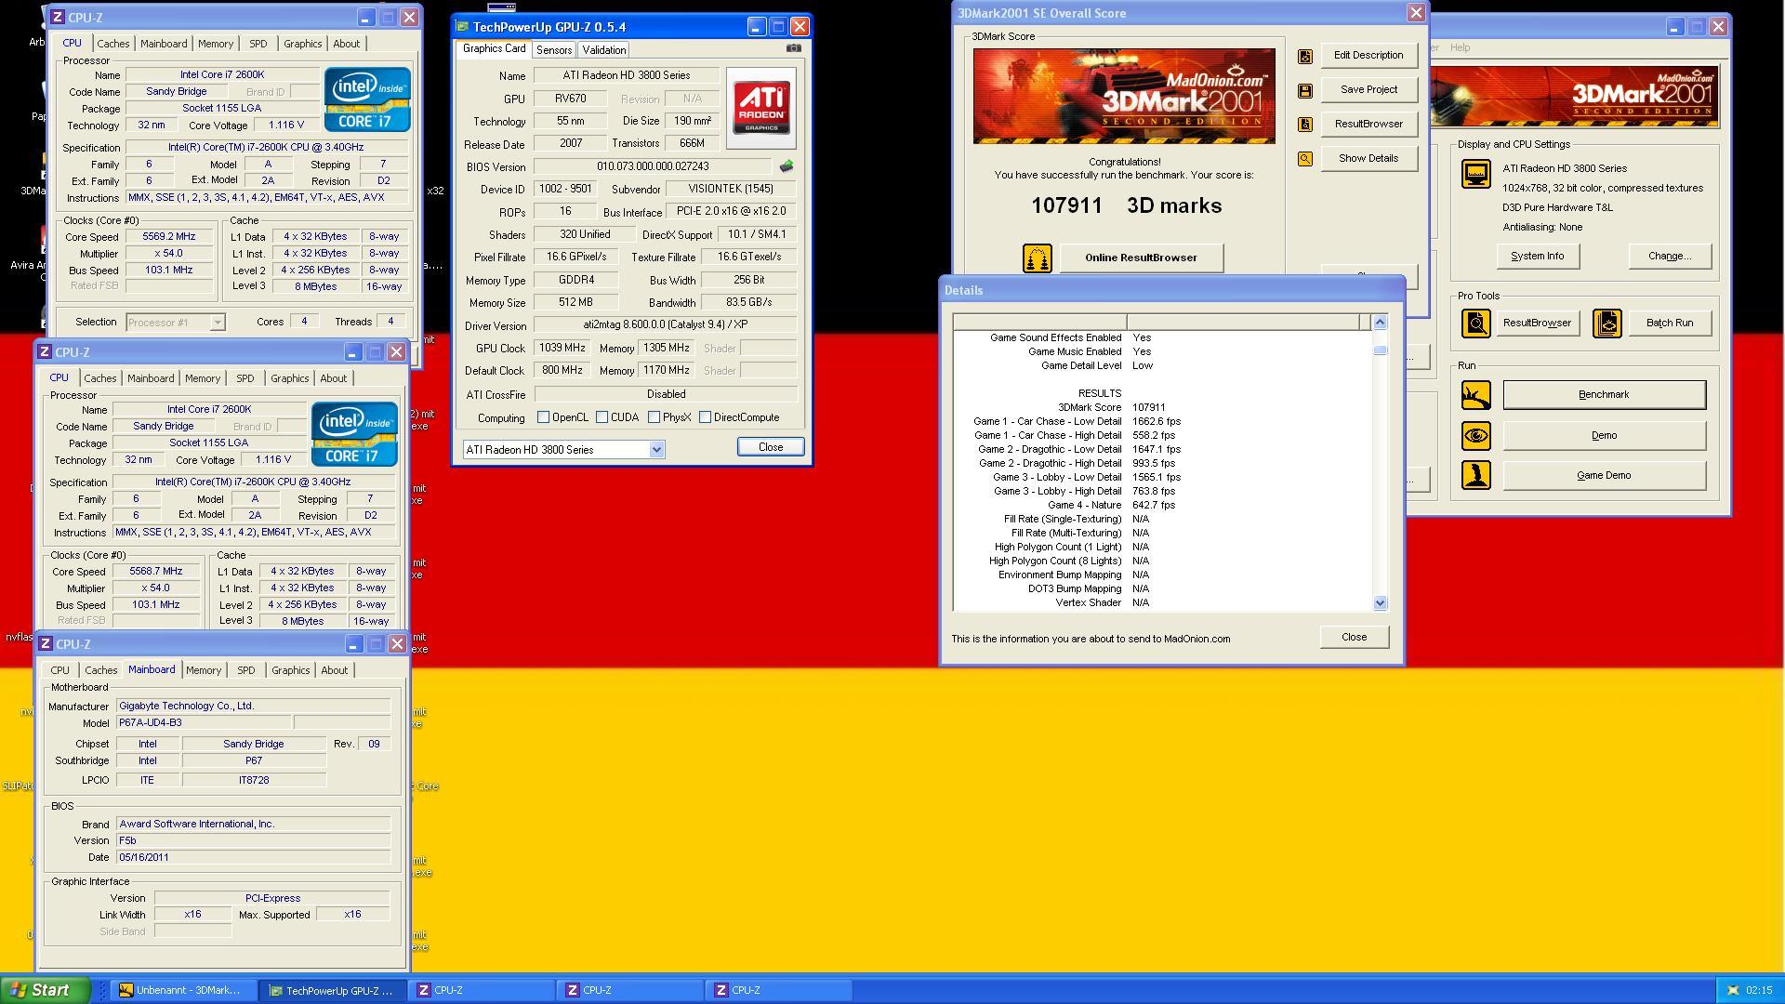
Task: Enable the CUDA checkbox
Action: pyautogui.click(x=602, y=417)
